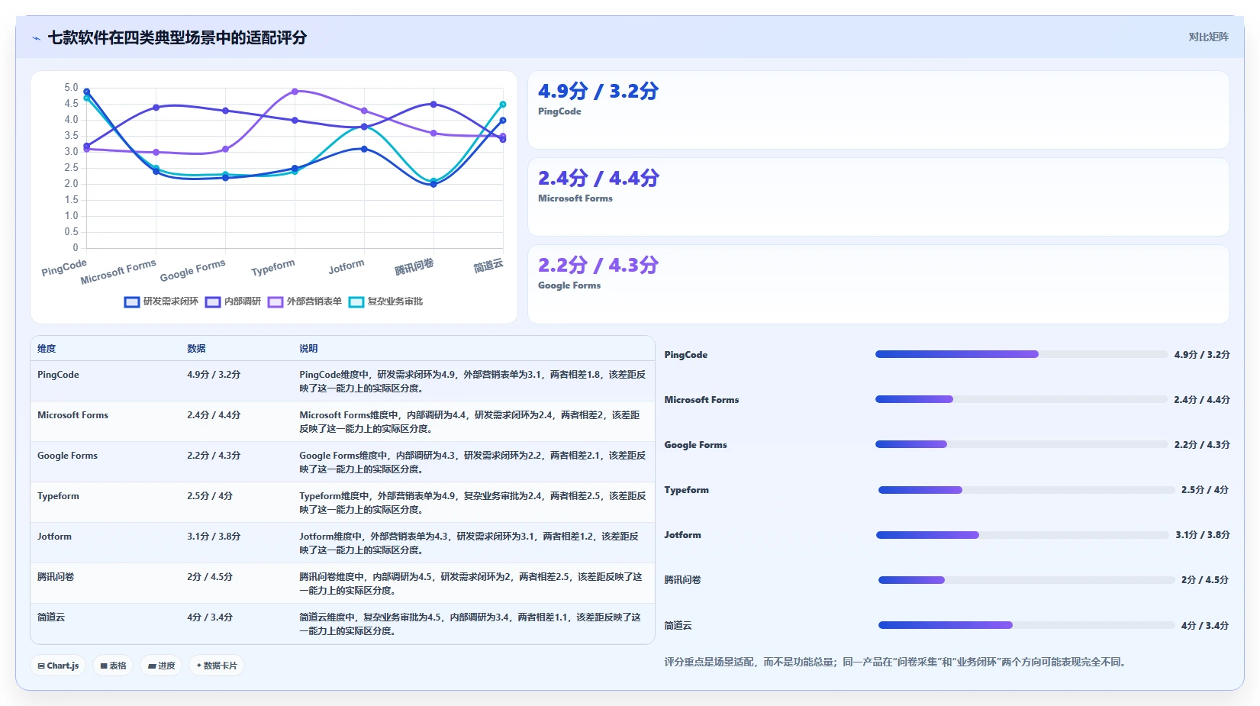Image resolution: width=1260 pixels, height=706 pixels.
Task: Click the 腾讯问卷 progress bar
Action: [x=1026, y=580]
